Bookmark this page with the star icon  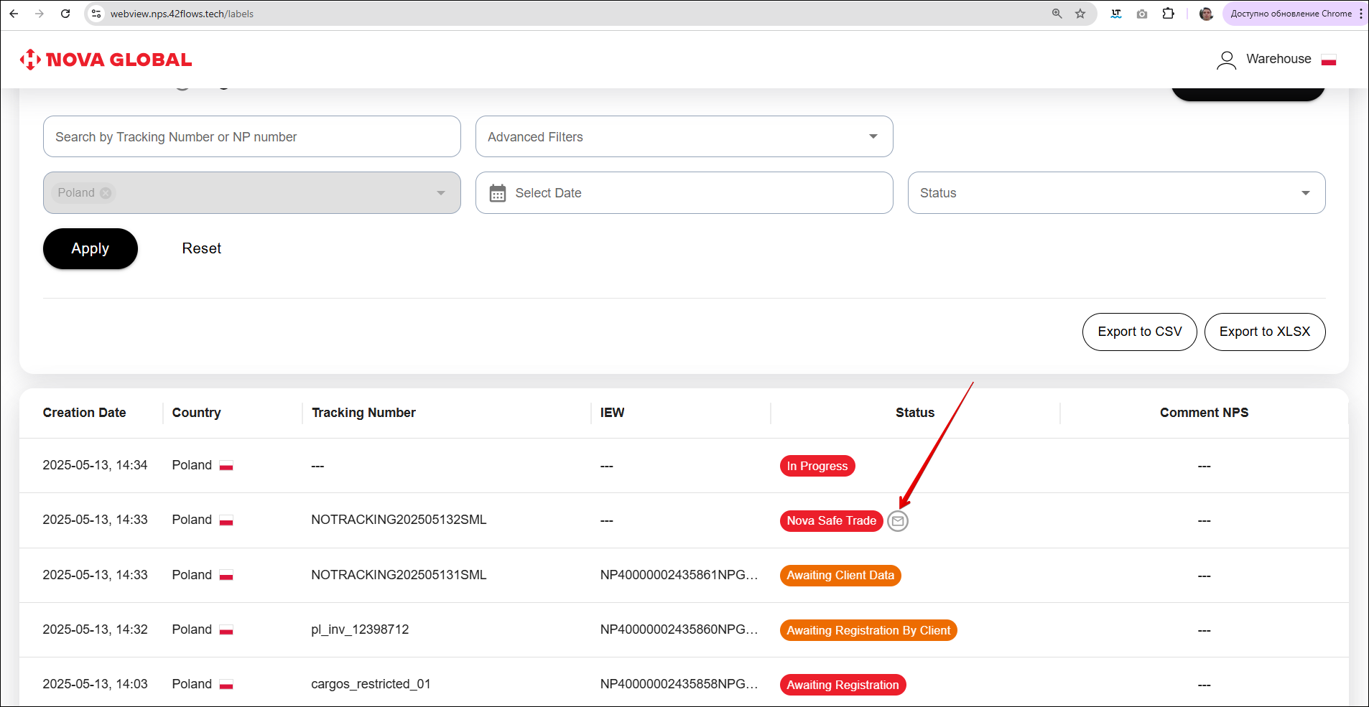1080,14
